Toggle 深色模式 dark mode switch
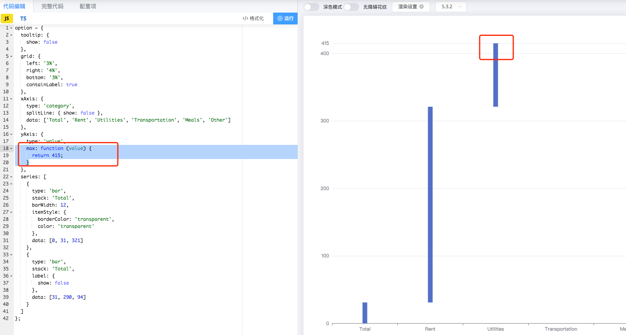Image resolution: width=626 pixels, height=335 pixels. [311, 7]
